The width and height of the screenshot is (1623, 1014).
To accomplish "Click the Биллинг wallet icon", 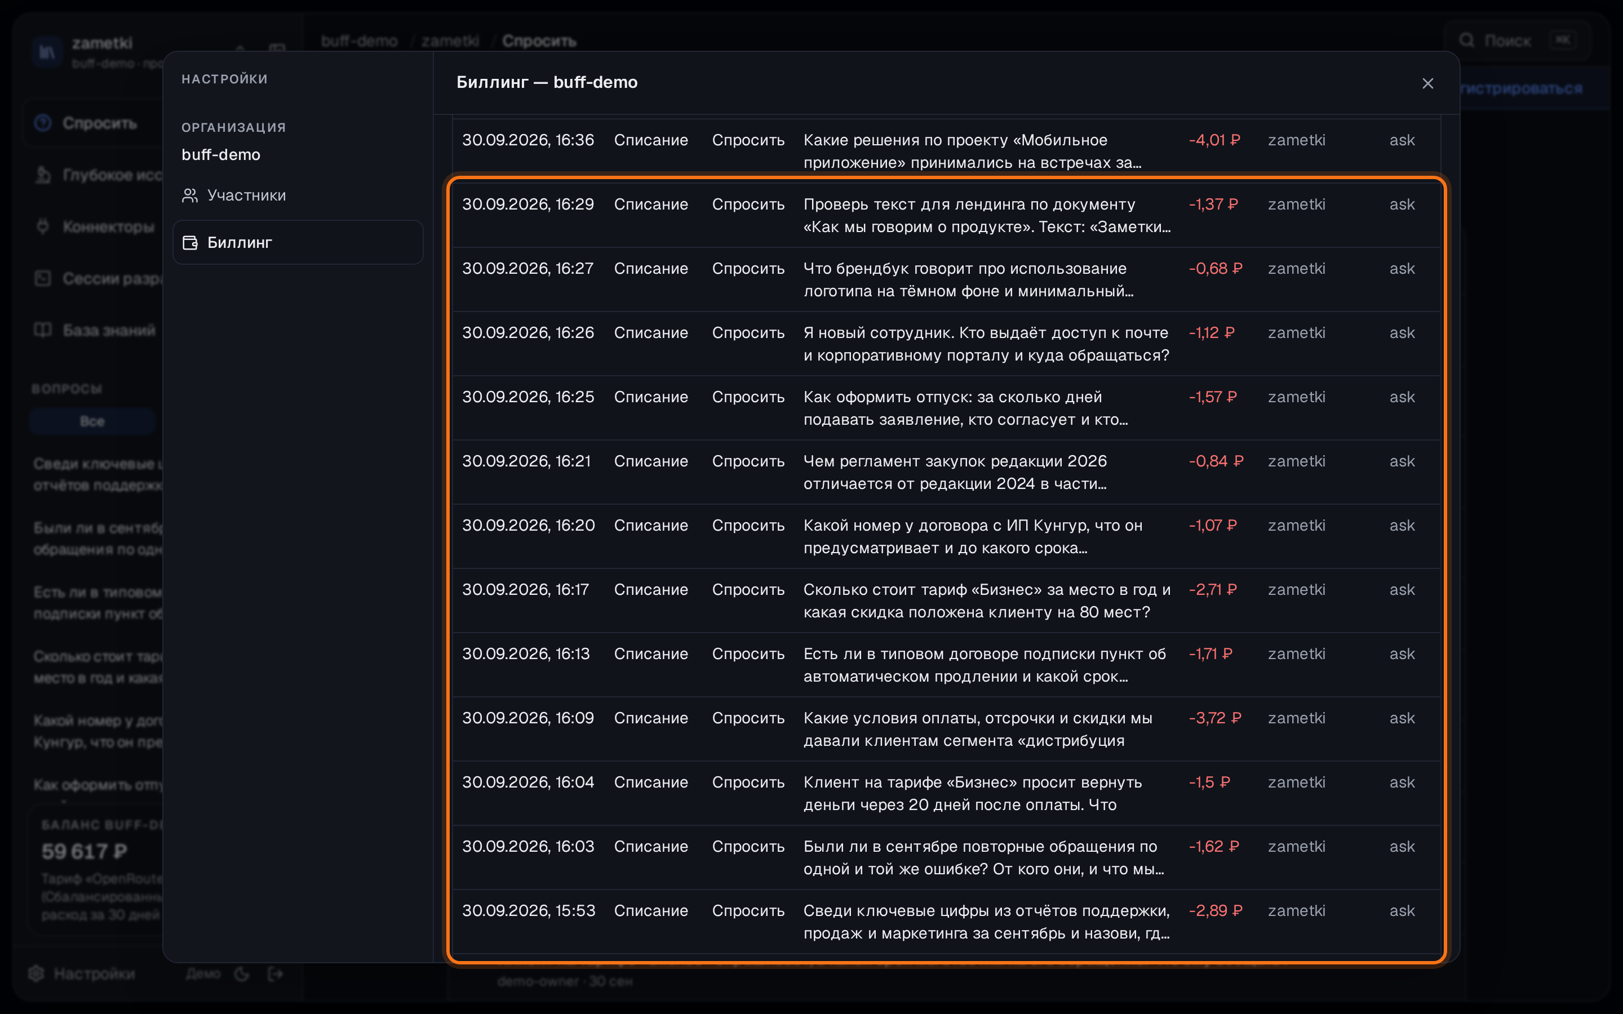I will [190, 242].
